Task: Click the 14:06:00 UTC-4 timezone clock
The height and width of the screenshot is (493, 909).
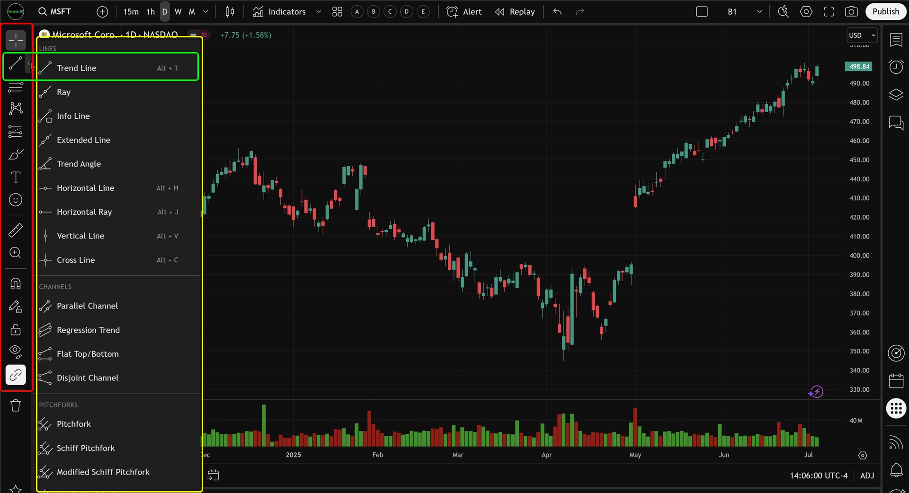Action: [819, 475]
